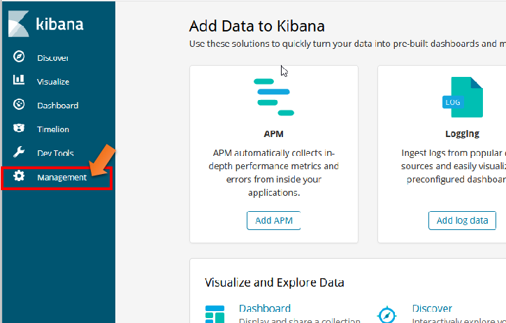
Task: Open the Dev Tools wrench icon
Action: tap(19, 152)
